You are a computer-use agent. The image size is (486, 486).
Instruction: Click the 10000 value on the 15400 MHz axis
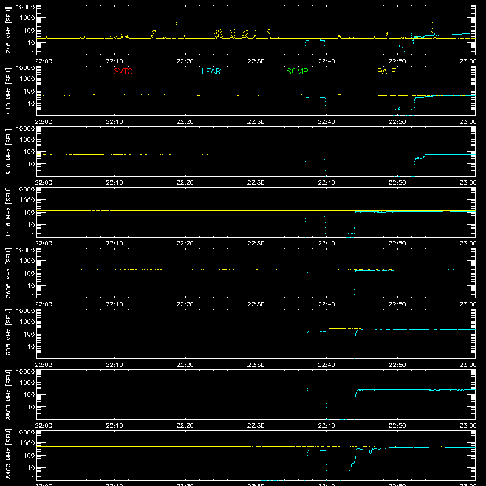click(x=26, y=433)
